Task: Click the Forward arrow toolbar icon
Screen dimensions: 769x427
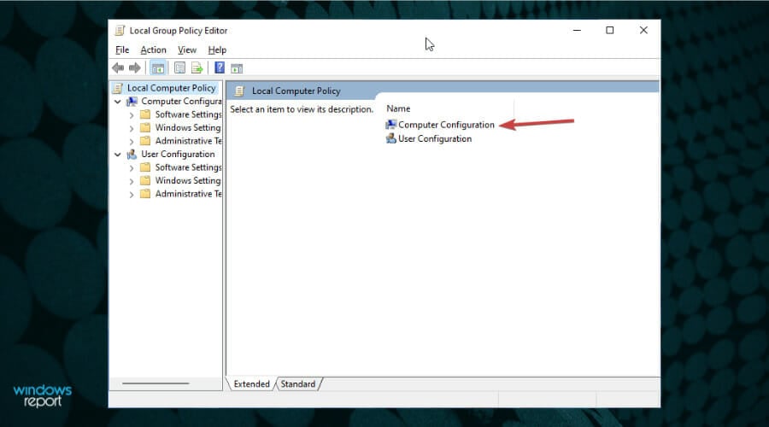Action: click(135, 68)
